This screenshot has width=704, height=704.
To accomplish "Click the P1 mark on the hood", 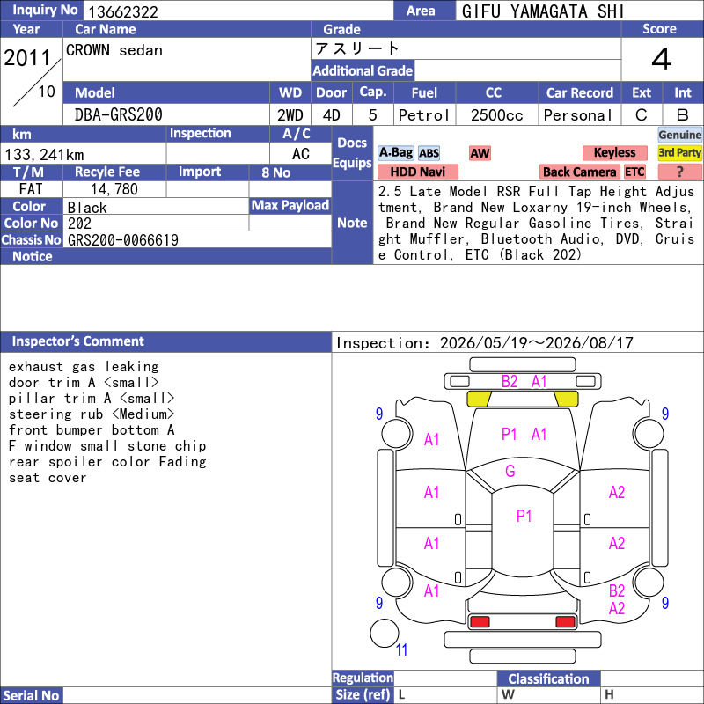I will (510, 434).
